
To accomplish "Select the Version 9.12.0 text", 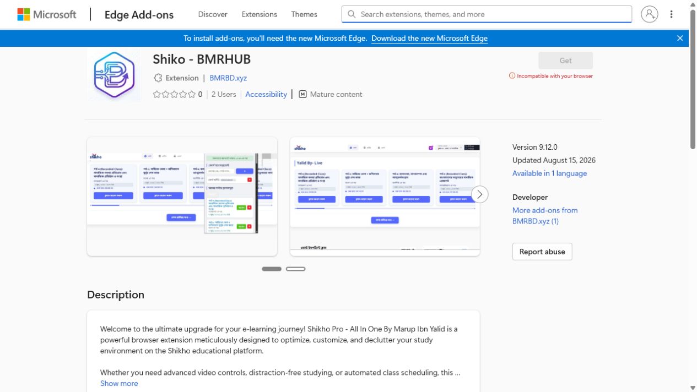I will pos(535,147).
